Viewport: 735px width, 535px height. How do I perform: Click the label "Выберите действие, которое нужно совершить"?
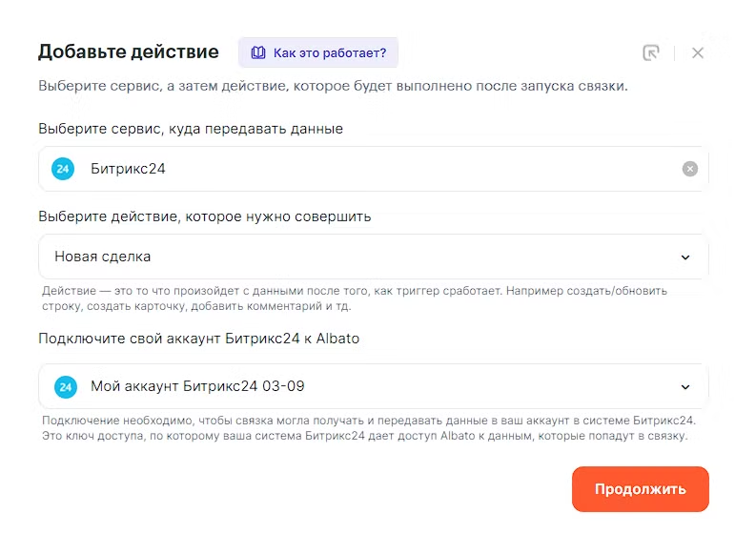pyautogui.click(x=204, y=216)
